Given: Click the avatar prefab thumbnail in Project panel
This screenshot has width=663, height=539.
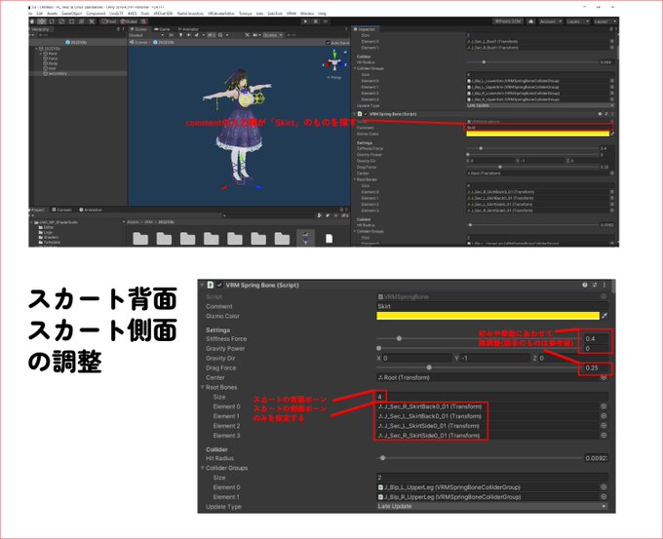Looking at the screenshot, I should click(306, 238).
